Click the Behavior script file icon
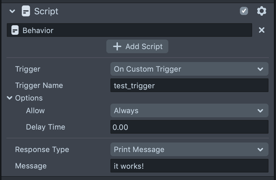The width and height of the screenshot is (276, 180). pyautogui.click(x=15, y=30)
